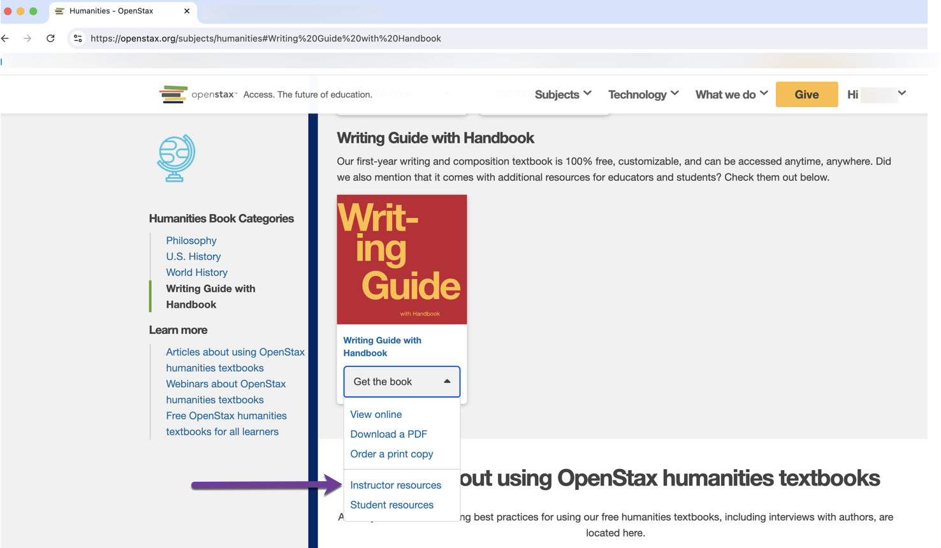Image resolution: width=941 pixels, height=548 pixels.
Task: Select Download a PDF
Action: point(388,434)
